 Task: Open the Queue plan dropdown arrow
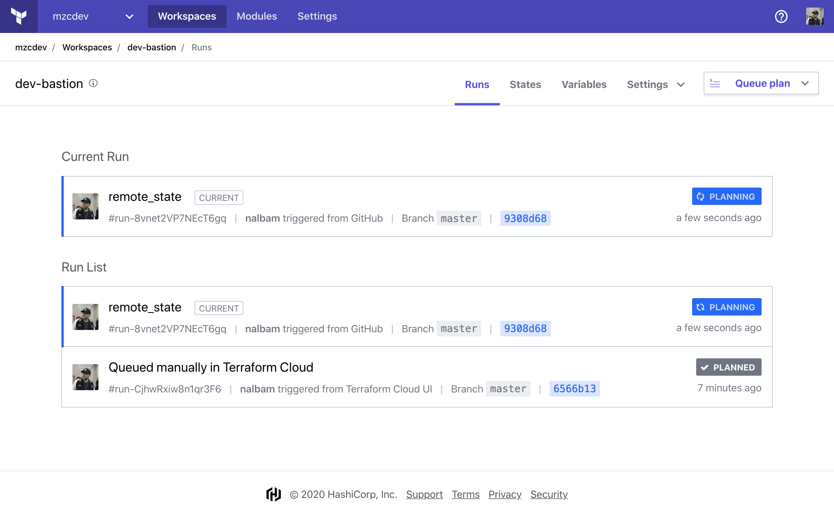[805, 83]
